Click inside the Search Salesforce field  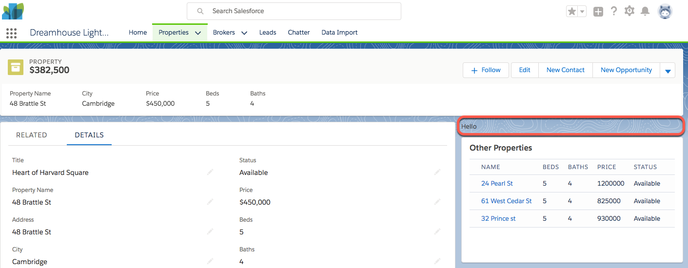[x=294, y=11]
